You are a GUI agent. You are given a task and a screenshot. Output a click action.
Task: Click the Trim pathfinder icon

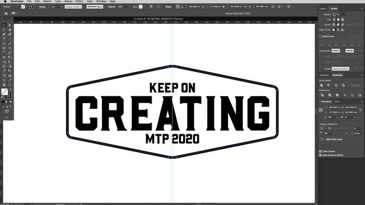(x=330, y=95)
